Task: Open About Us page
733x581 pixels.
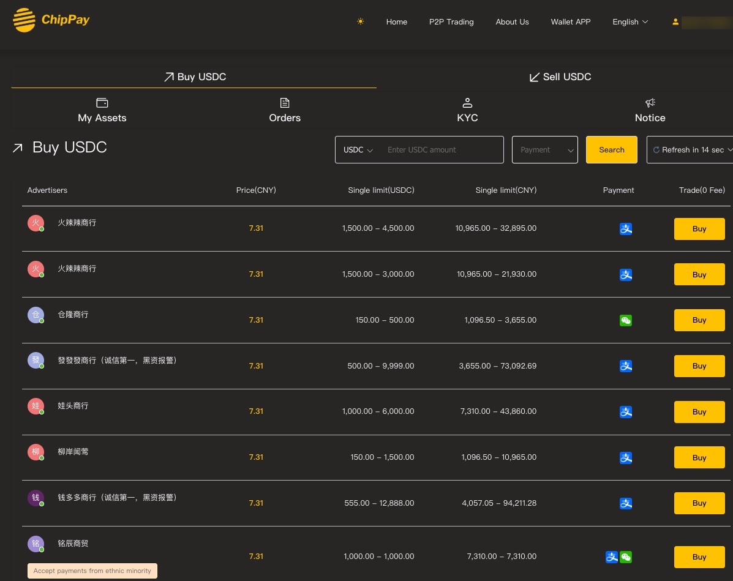Action: [x=512, y=22]
